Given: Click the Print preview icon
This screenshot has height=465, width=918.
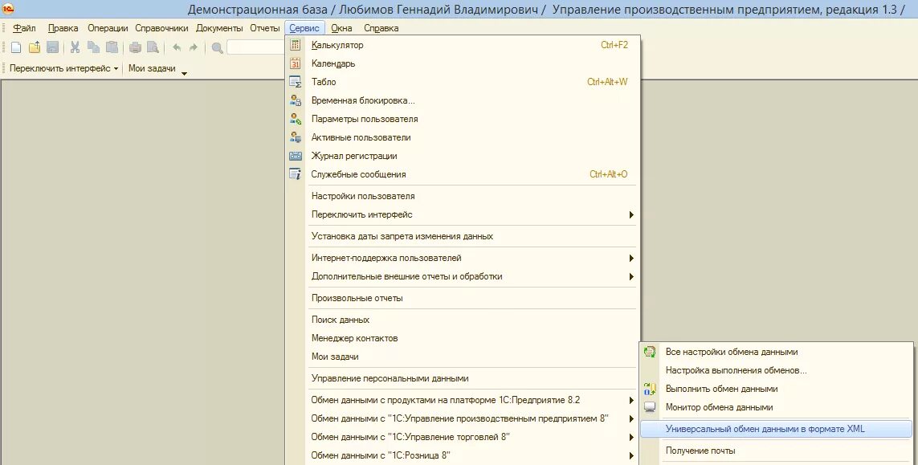Looking at the screenshot, I should click(x=153, y=48).
